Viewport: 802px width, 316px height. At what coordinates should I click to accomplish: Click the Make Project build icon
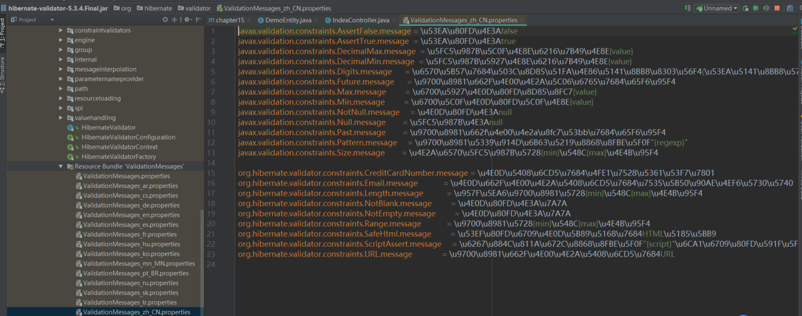tap(688, 8)
